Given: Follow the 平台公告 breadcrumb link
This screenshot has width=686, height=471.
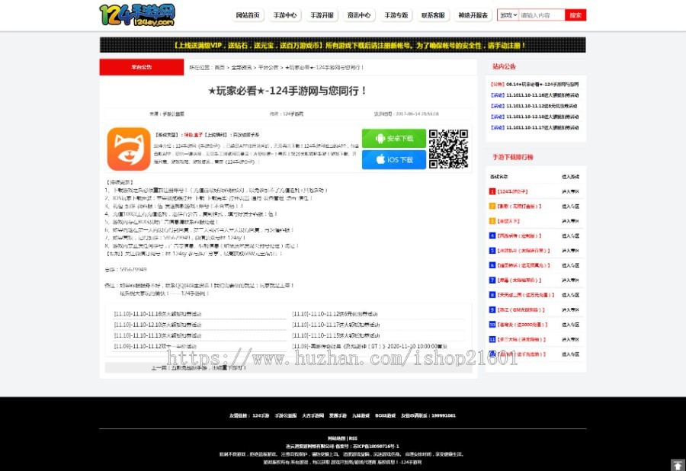Looking at the screenshot, I should click(268, 67).
